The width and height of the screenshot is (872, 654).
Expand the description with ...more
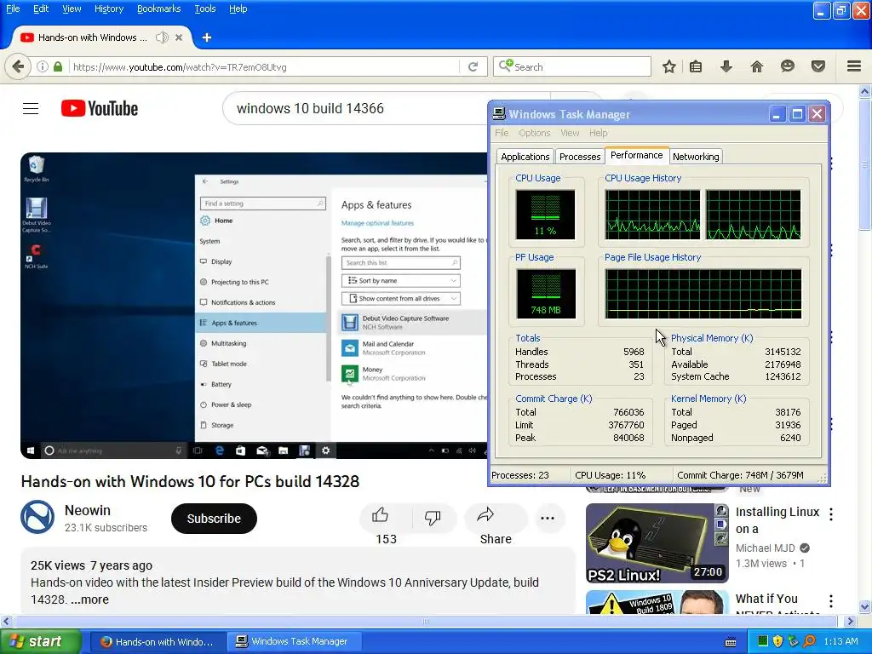click(x=89, y=599)
